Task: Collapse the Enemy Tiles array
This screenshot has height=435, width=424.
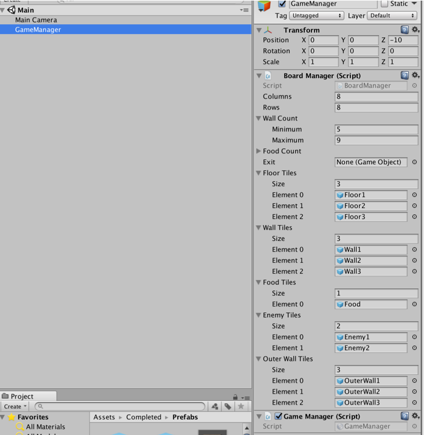Action: coord(259,315)
